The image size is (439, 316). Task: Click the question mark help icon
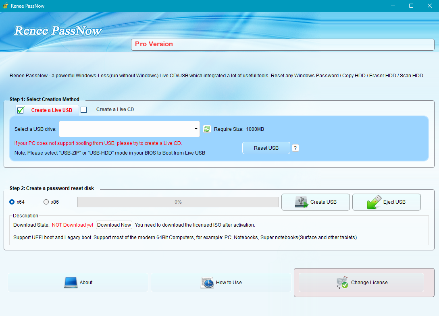295,148
